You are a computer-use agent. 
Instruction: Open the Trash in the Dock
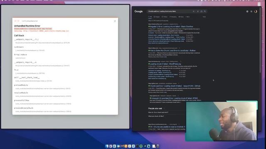[x=158, y=146]
